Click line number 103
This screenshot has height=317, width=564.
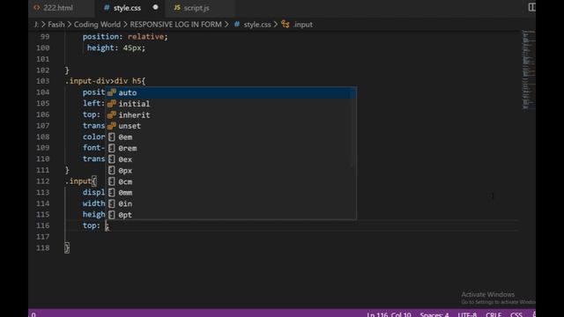tap(43, 81)
